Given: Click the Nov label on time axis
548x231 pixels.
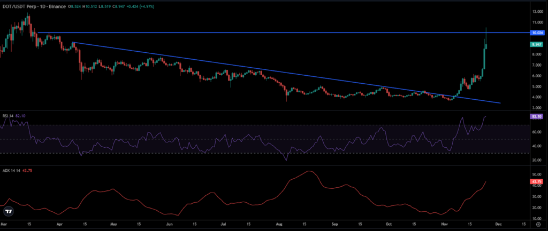Looking at the screenshot, I should tap(444, 224).
